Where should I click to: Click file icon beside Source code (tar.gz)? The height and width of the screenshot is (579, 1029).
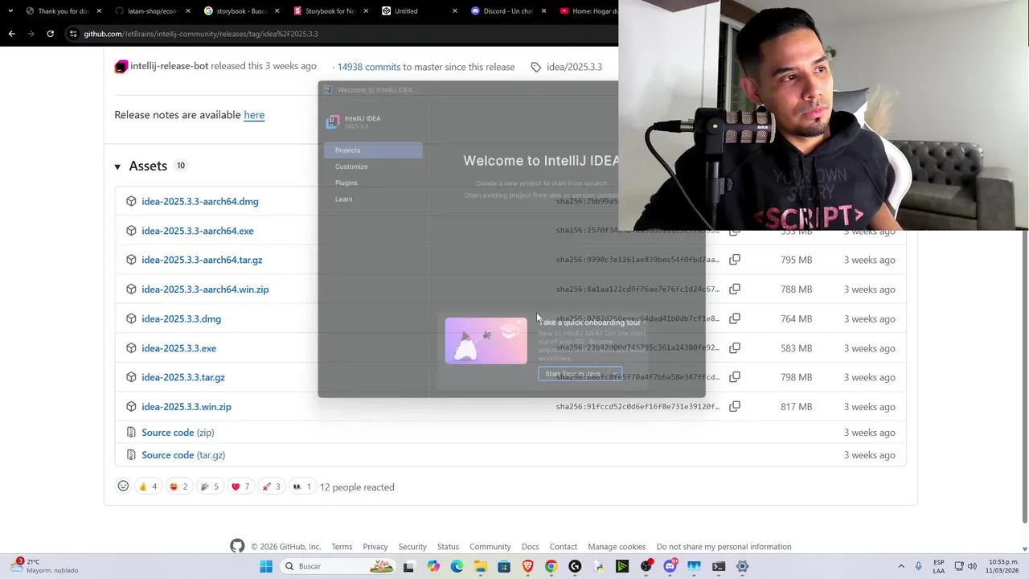pyautogui.click(x=131, y=455)
